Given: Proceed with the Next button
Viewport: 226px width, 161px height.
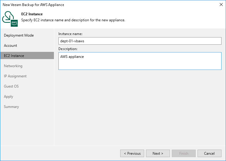Looking at the screenshot, I should pyautogui.click(x=158, y=154).
